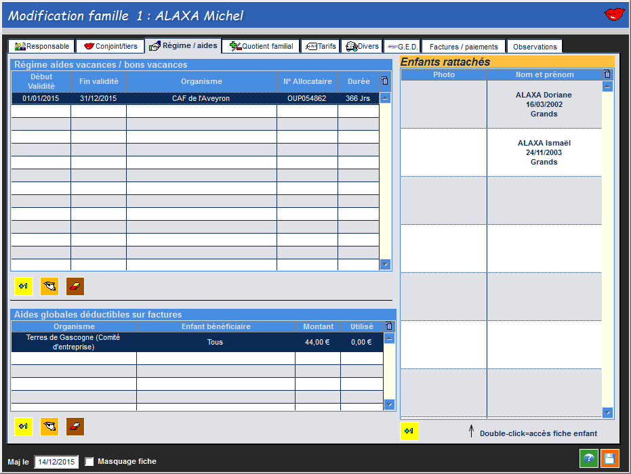631x474 pixels.
Task: Delete the selected aide globale entry
Action: (75, 427)
